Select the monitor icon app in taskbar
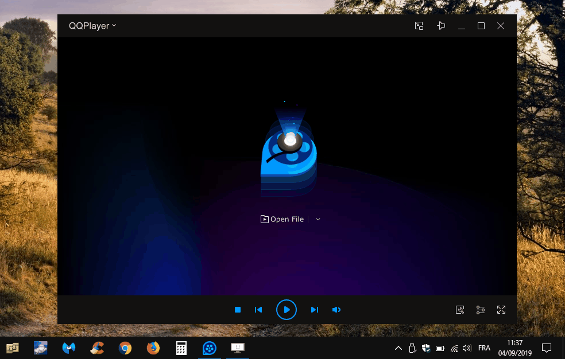The width and height of the screenshot is (565, 359). coord(238,348)
